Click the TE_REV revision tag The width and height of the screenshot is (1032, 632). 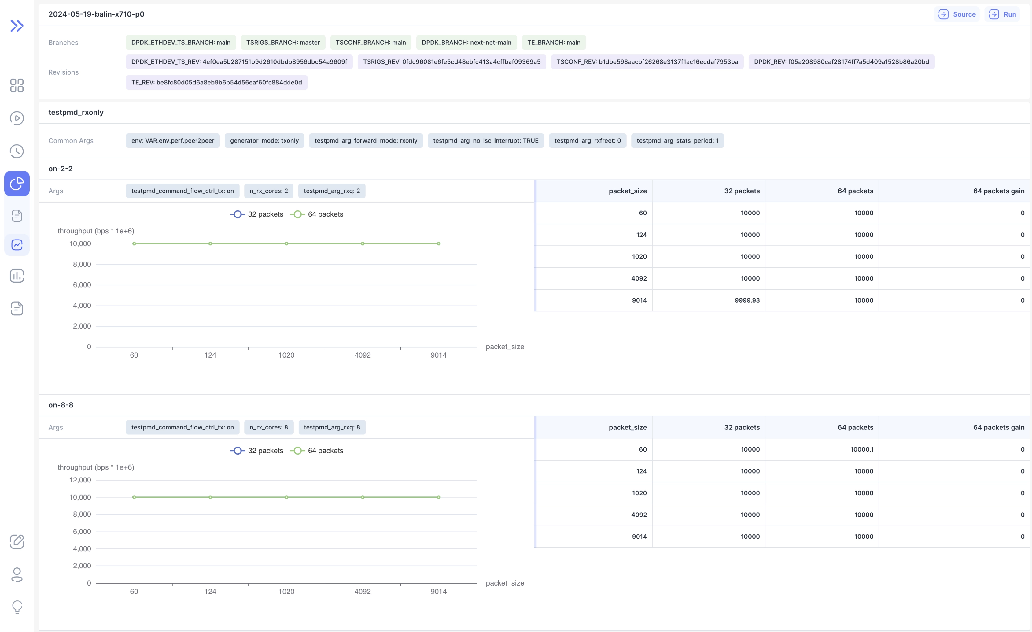tap(216, 82)
